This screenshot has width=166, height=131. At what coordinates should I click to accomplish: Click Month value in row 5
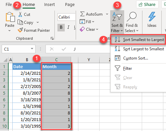pos(56,93)
